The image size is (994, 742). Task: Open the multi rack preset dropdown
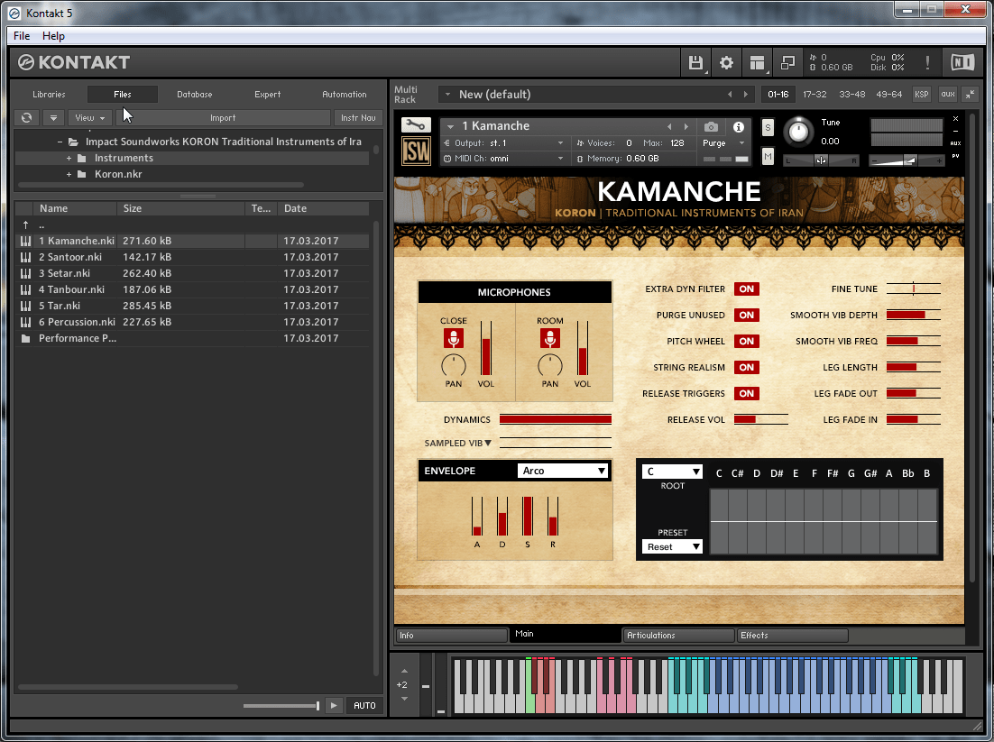click(x=447, y=95)
